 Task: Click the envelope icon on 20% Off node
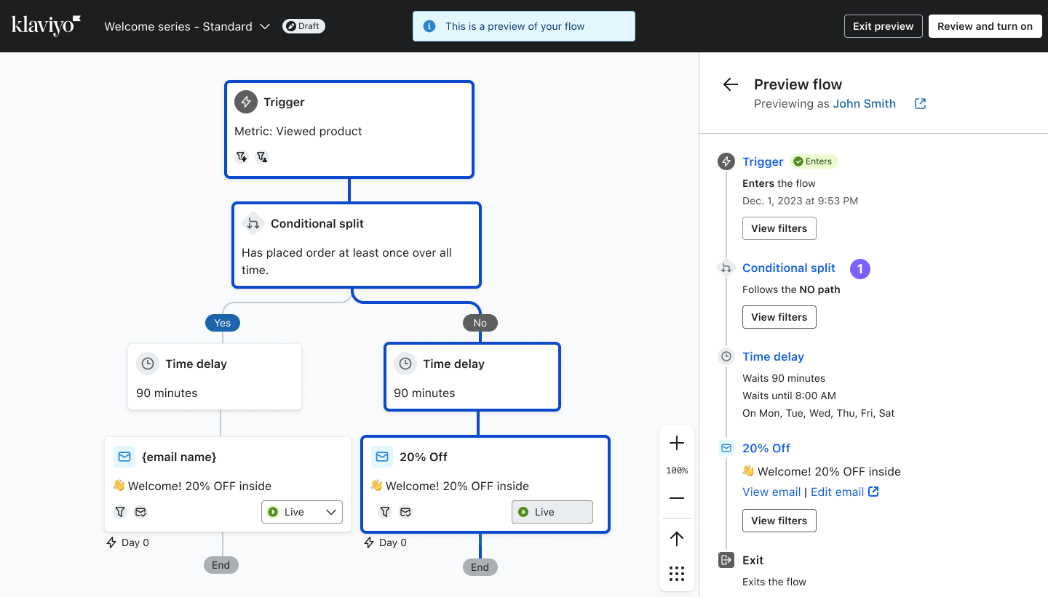[381, 457]
